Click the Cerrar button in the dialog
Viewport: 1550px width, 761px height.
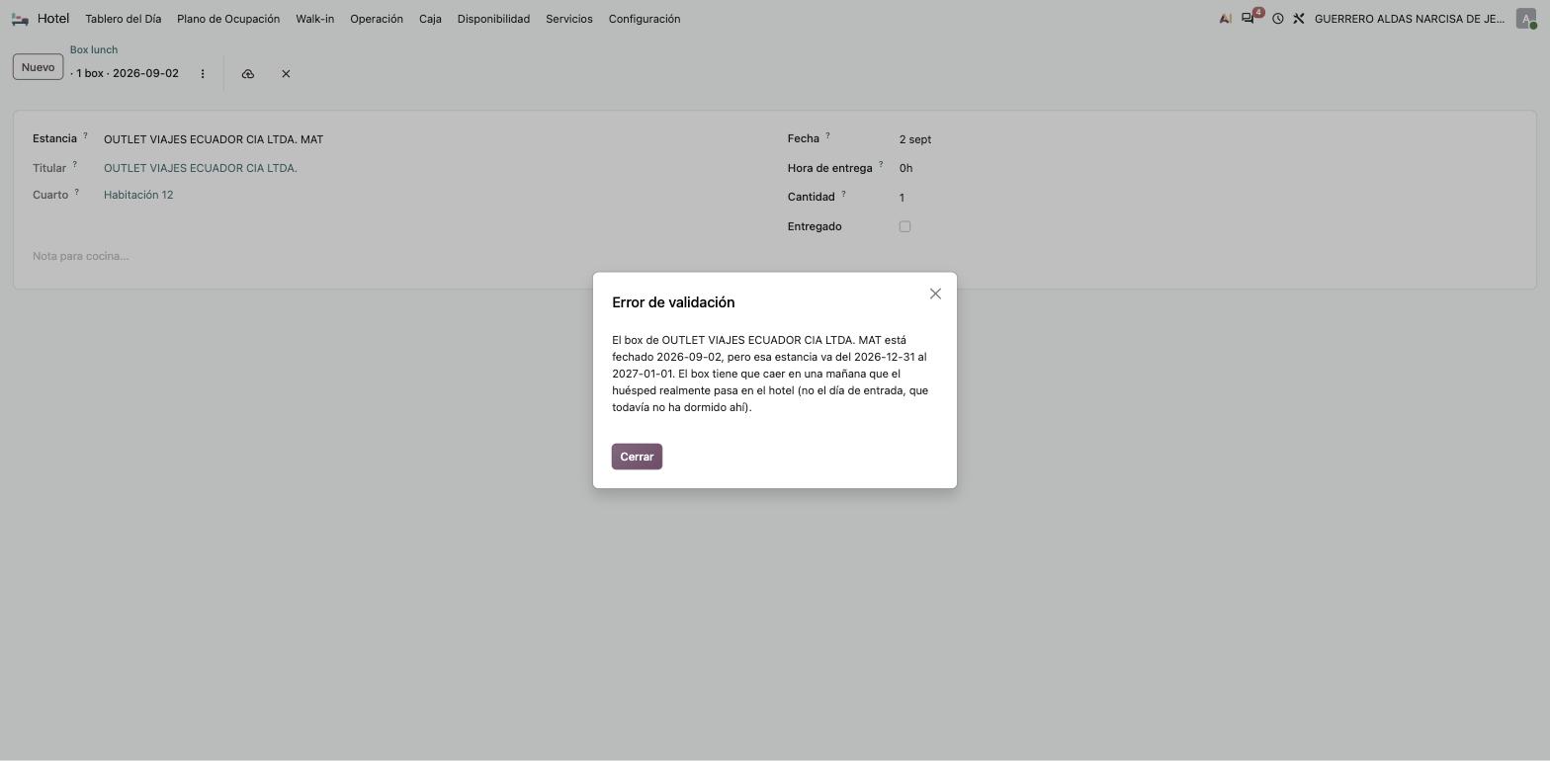click(x=637, y=457)
